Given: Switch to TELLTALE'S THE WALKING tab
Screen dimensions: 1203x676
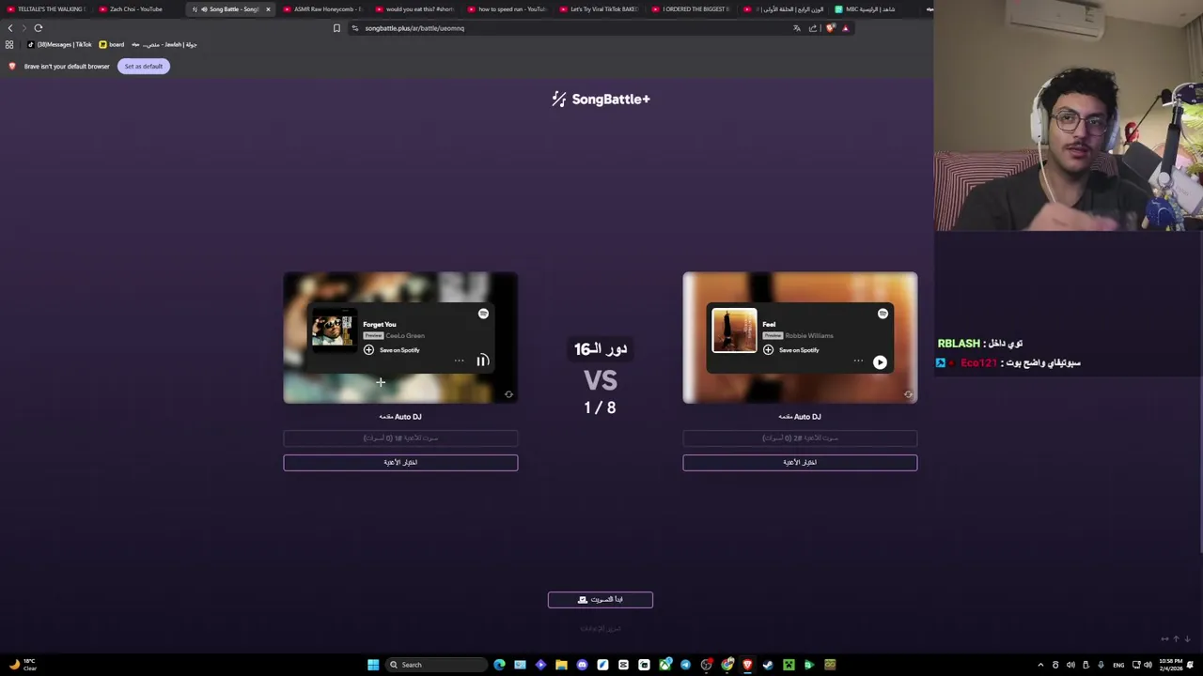Looking at the screenshot, I should [x=45, y=9].
